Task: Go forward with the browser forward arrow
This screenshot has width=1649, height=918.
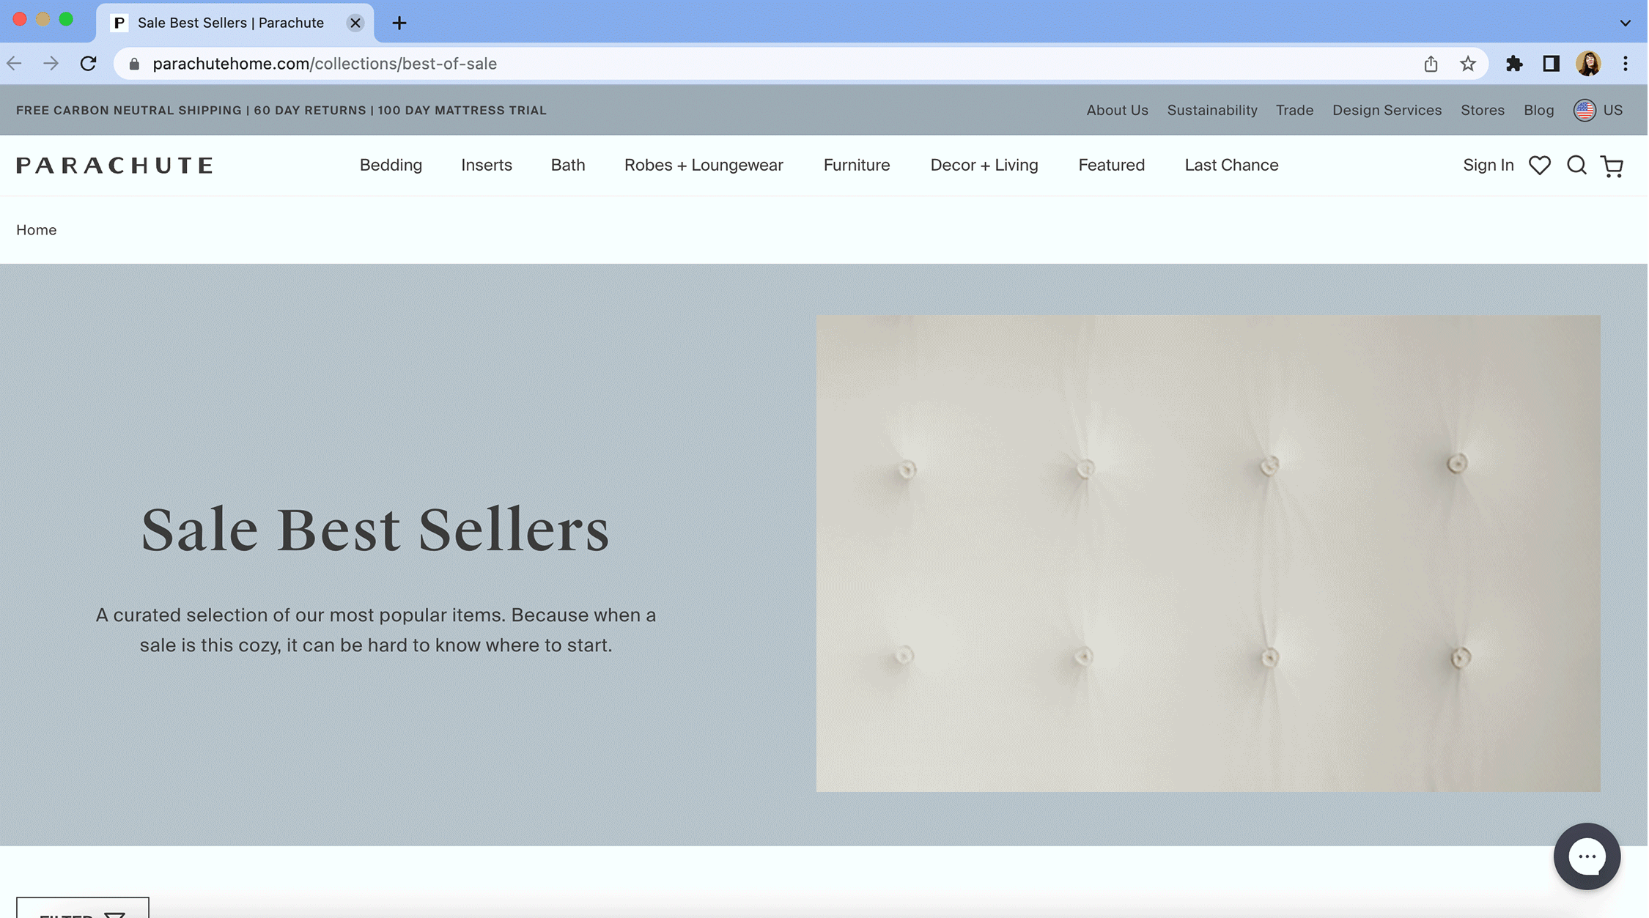Action: coord(51,64)
